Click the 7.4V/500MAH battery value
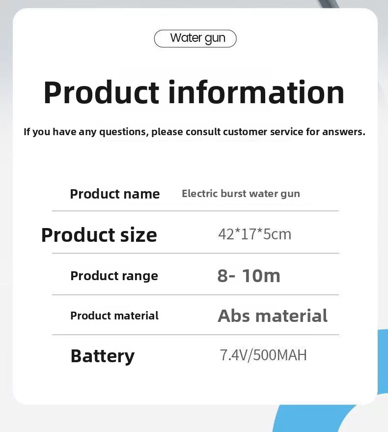The image size is (388, 432). [x=263, y=355]
